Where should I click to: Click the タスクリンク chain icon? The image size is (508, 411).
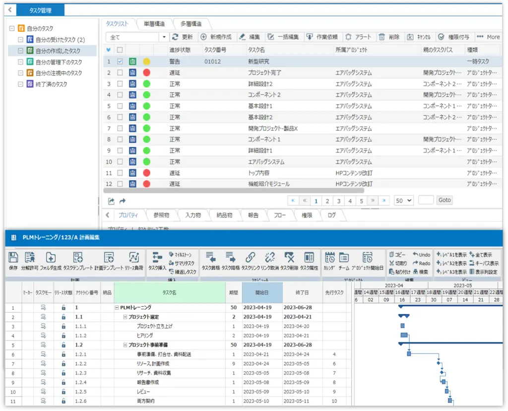(x=251, y=258)
